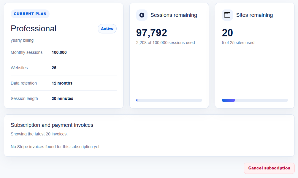Click the 100,000 monthly sessions value

59,52
